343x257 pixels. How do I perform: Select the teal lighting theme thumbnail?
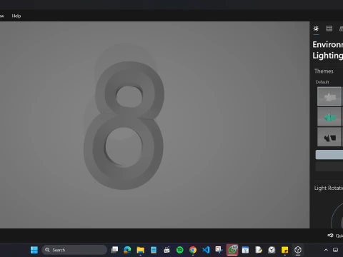pos(329,116)
